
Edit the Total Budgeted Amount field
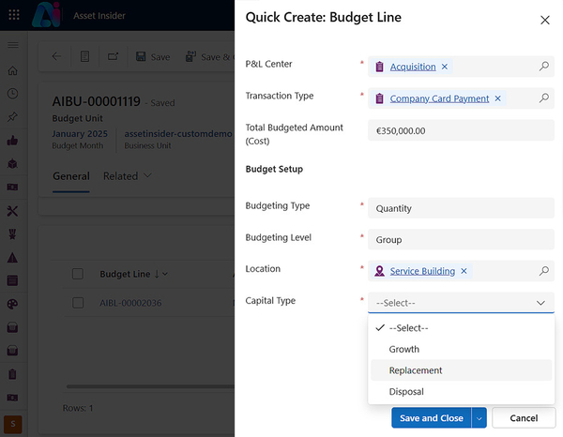(x=460, y=130)
